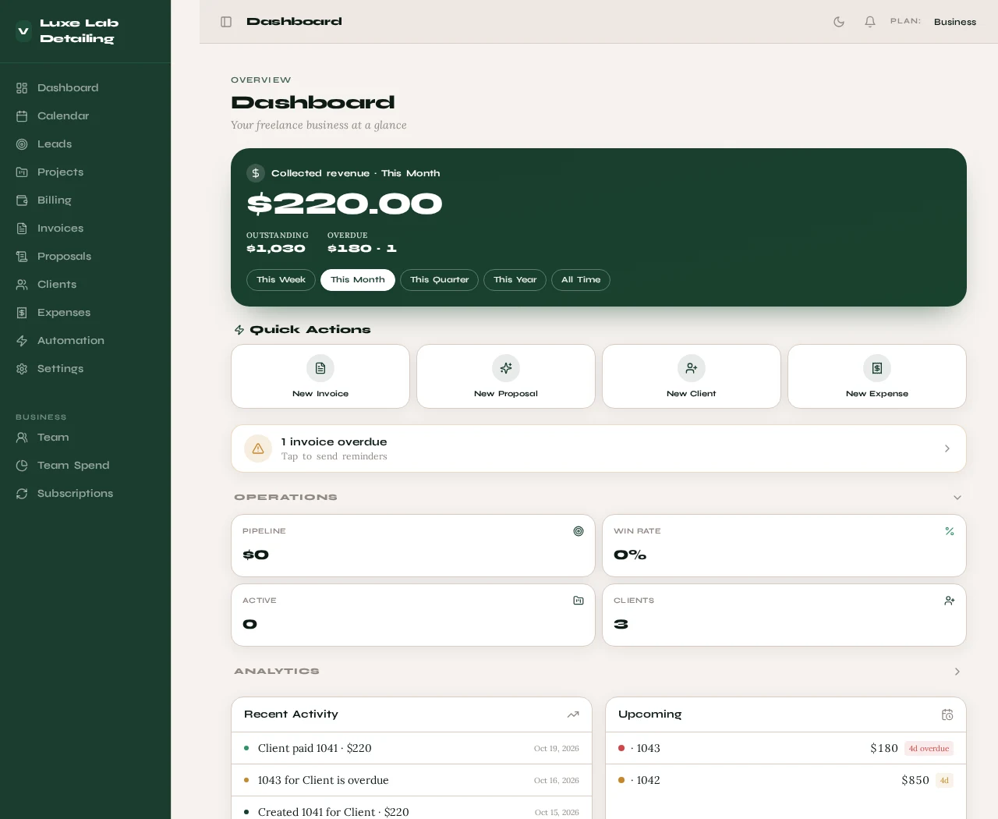Image resolution: width=998 pixels, height=819 pixels.
Task: Navigate to Automation in the sidebar
Action: pos(86,341)
